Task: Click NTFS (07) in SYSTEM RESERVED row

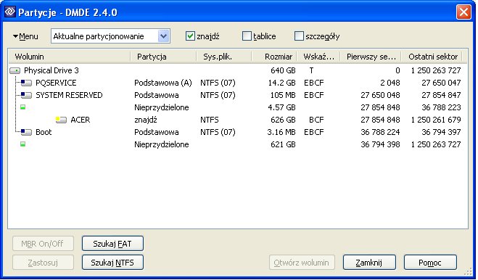Action: coord(218,95)
